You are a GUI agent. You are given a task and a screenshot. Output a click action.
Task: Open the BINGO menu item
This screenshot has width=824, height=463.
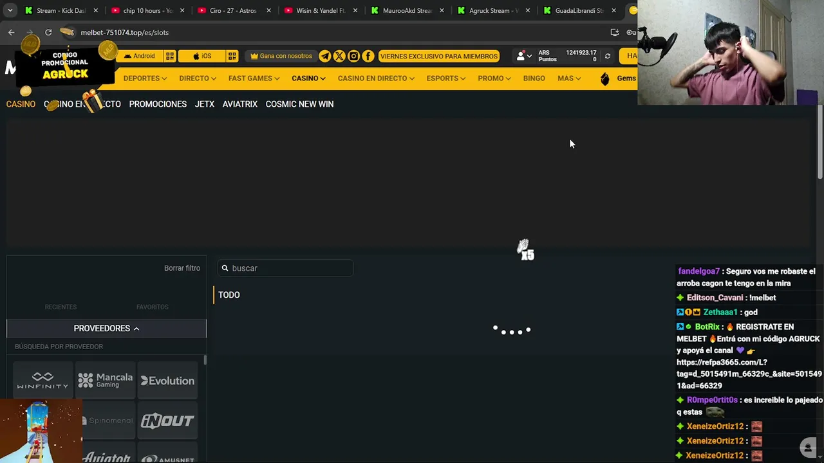click(534, 78)
